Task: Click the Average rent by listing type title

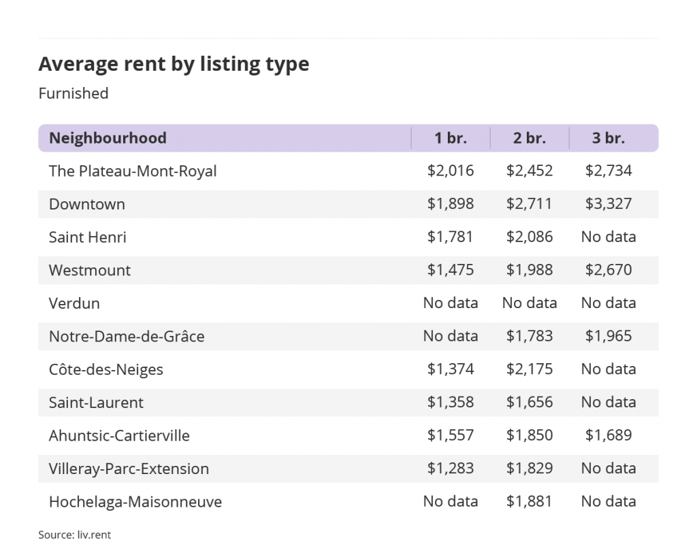Action: (174, 64)
